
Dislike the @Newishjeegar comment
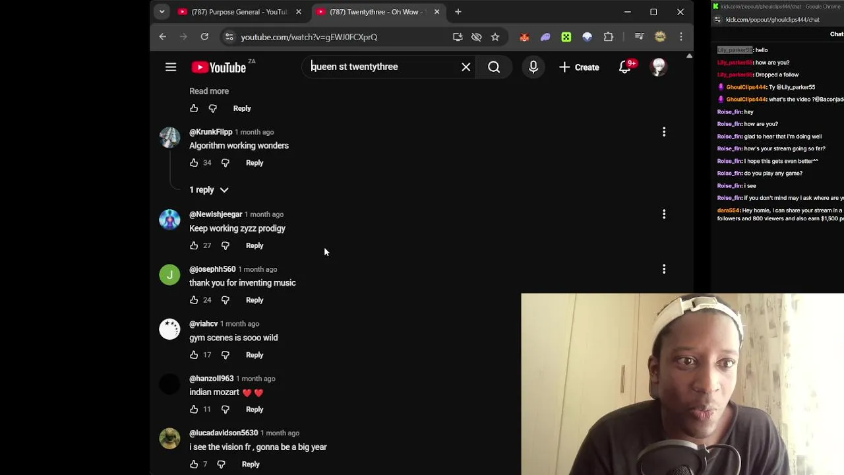tap(226, 245)
